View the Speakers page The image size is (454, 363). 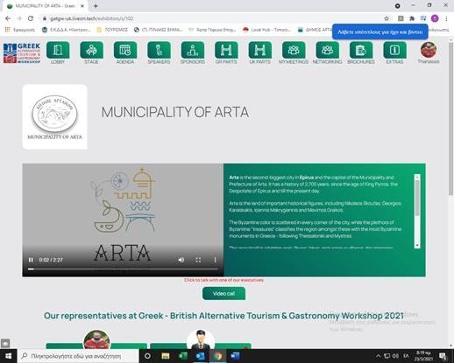point(159,50)
